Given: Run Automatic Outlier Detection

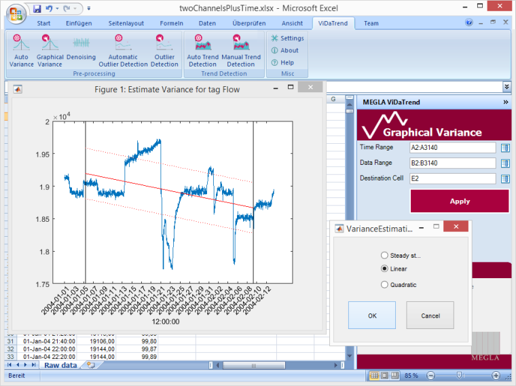Looking at the screenshot, I should (x=123, y=51).
